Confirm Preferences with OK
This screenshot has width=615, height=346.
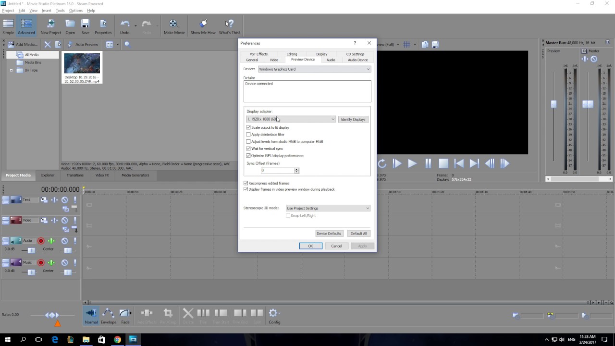(x=310, y=246)
